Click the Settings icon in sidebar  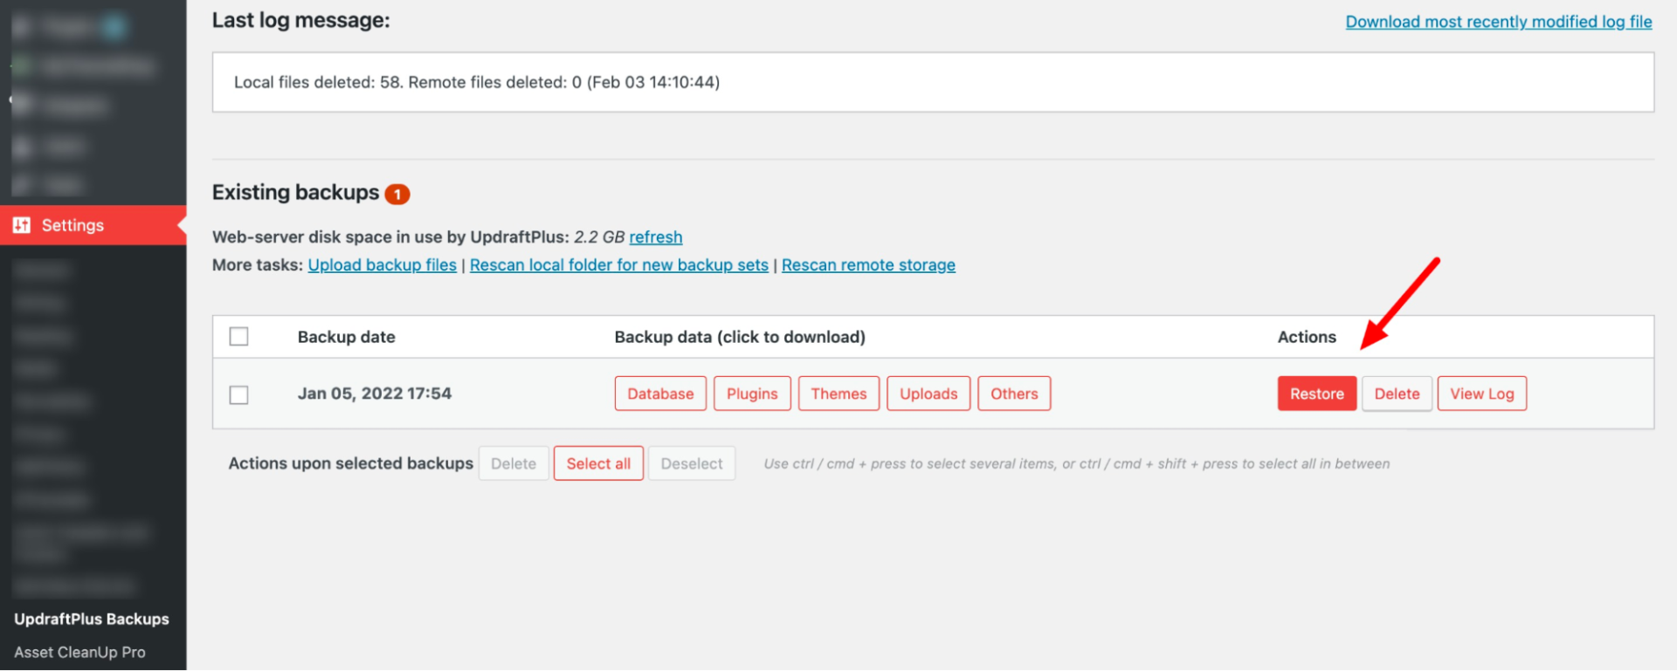22,225
